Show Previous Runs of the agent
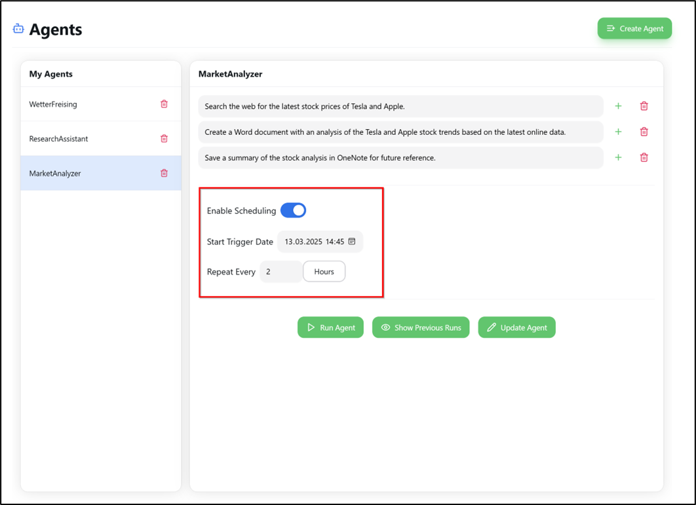This screenshot has height=505, width=696. 421,327
